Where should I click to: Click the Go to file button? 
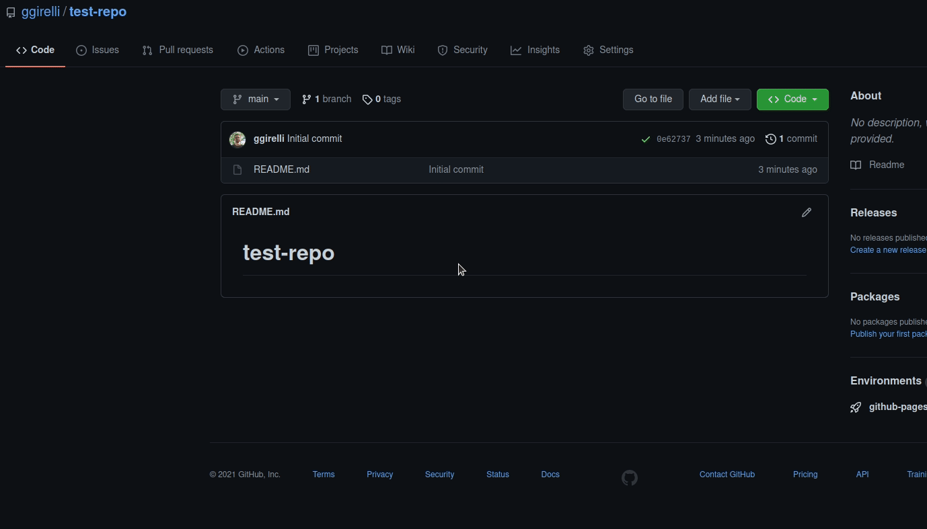[653, 99]
